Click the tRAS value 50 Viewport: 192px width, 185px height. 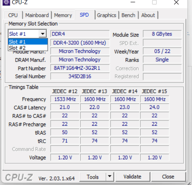tap(65, 132)
